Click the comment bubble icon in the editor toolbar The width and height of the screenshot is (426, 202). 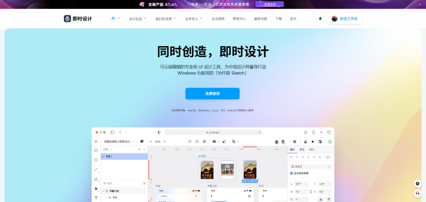click(x=142, y=141)
